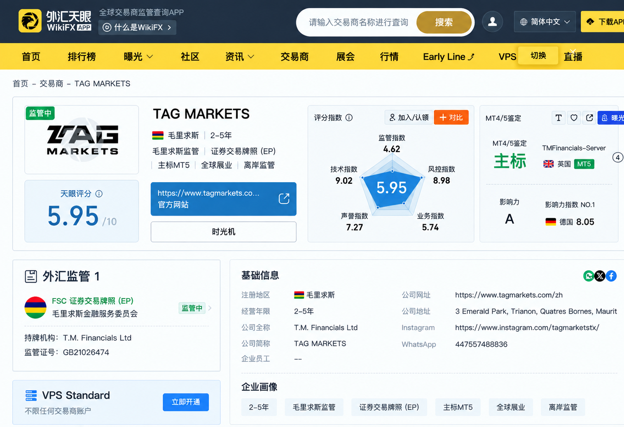Click the 什么是WikiFX target icon
Screen dimensions: 624x427
(x=107, y=28)
